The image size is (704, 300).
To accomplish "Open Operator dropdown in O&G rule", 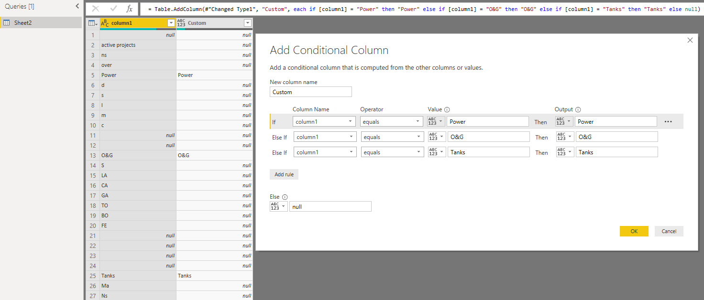I will [393, 137].
